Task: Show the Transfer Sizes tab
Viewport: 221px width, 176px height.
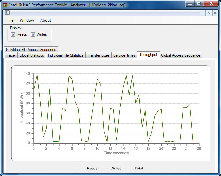Action: pyautogui.click(x=98, y=55)
